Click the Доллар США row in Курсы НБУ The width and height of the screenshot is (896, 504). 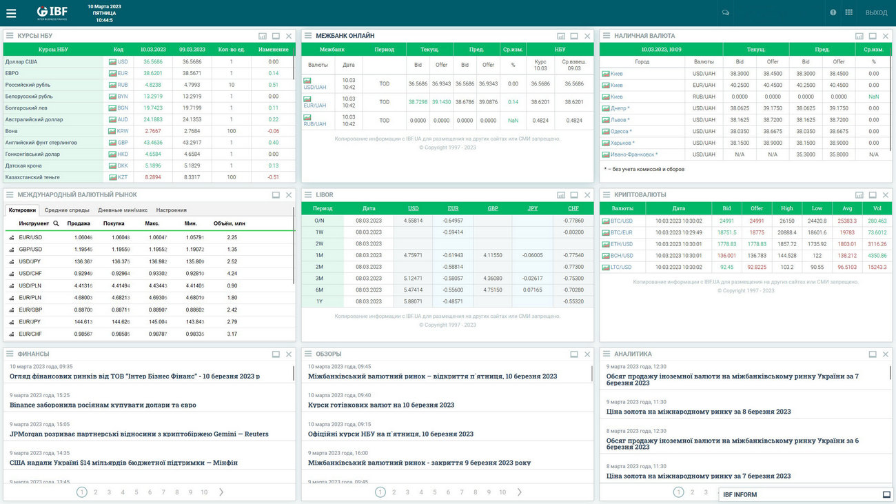tap(148, 62)
